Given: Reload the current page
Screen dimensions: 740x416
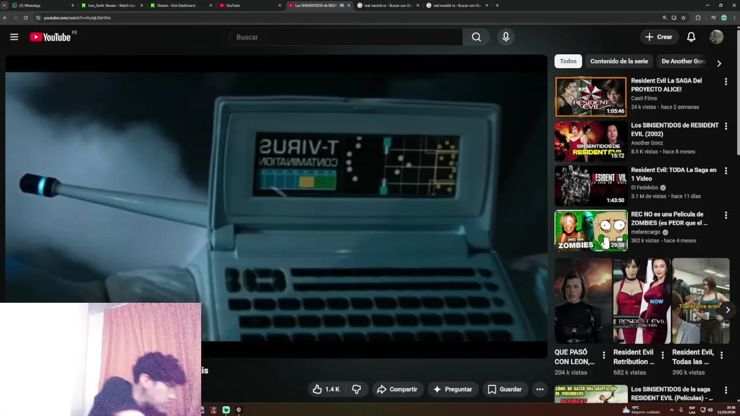Looking at the screenshot, I should 25,18.
